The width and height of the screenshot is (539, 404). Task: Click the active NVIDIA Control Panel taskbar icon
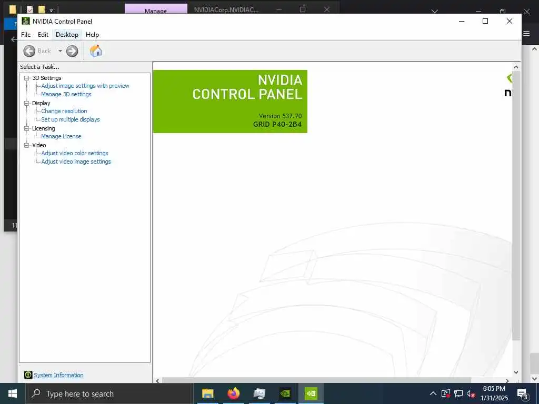pyautogui.click(x=311, y=393)
